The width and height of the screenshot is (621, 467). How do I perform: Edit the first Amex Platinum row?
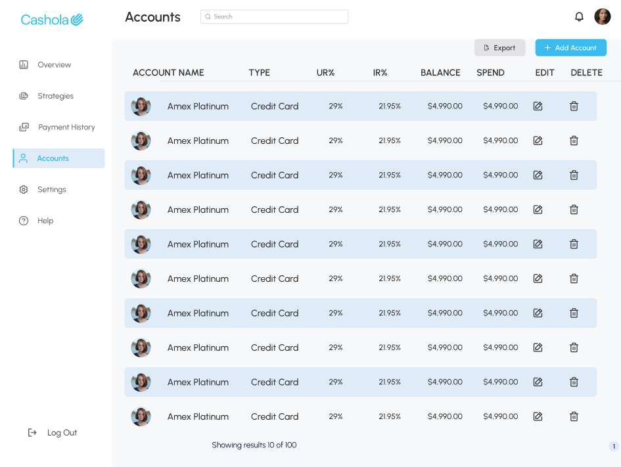tap(538, 106)
